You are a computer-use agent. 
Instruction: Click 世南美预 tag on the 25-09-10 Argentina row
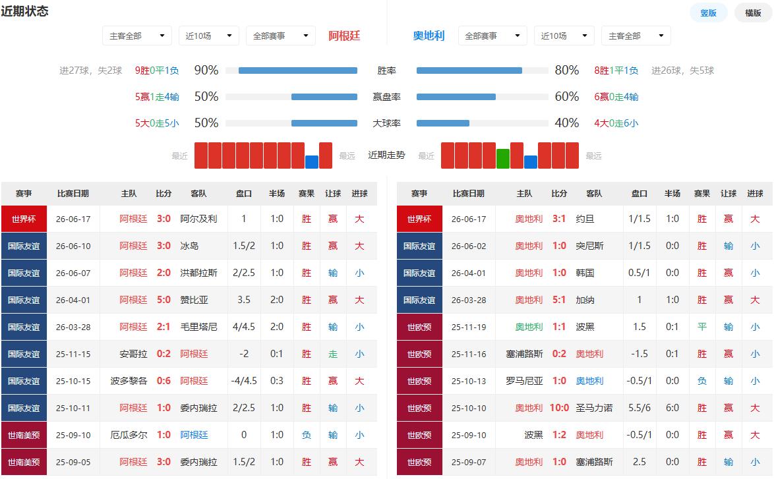tap(24, 435)
